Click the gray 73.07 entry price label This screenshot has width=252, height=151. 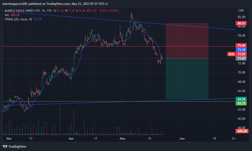click(241, 58)
